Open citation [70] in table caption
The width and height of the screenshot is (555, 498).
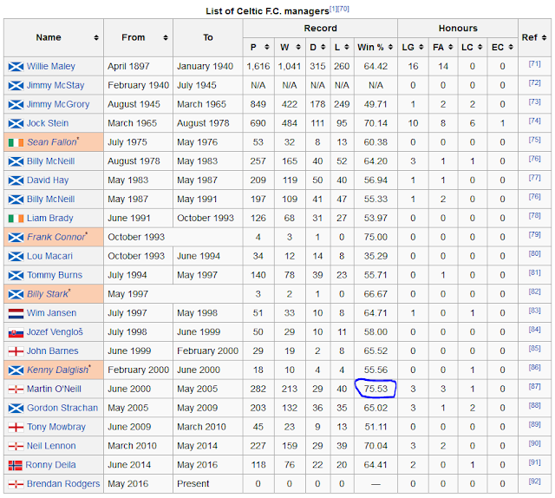coord(343,9)
